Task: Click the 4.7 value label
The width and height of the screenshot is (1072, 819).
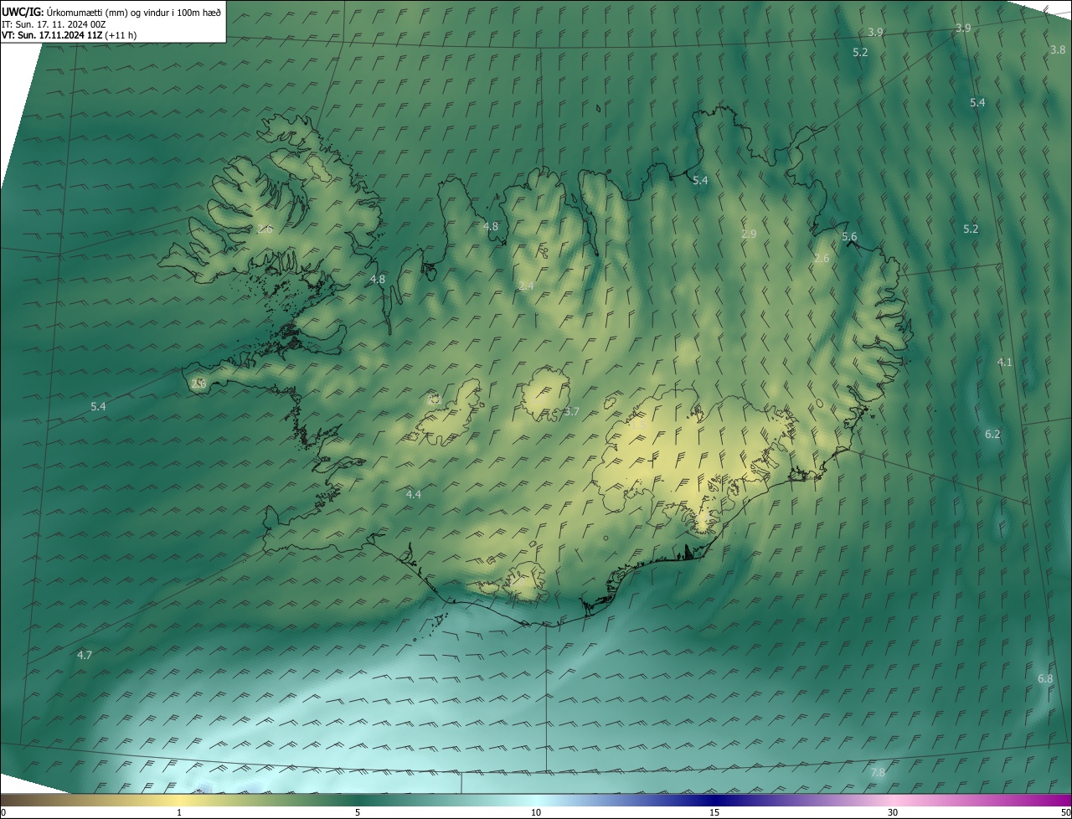Action: click(x=84, y=655)
